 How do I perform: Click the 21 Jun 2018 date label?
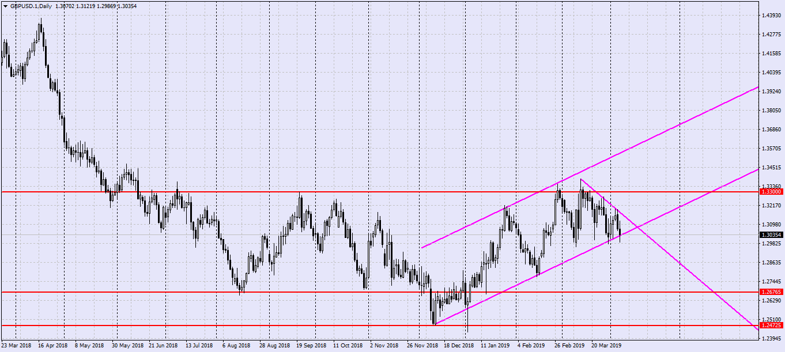tap(163, 346)
